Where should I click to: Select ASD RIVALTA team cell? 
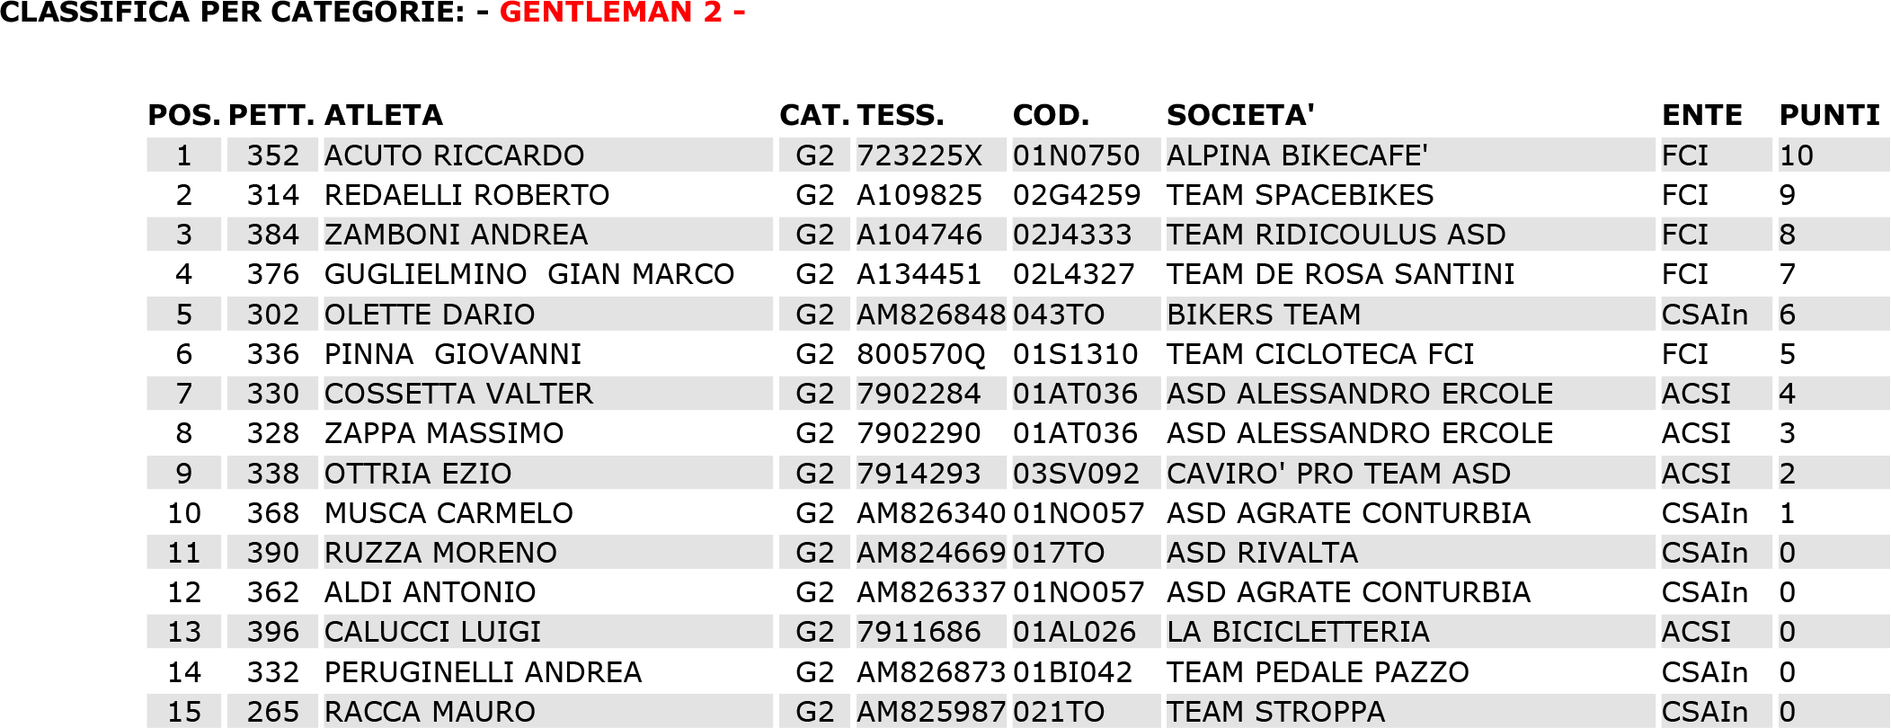[x=1262, y=553]
